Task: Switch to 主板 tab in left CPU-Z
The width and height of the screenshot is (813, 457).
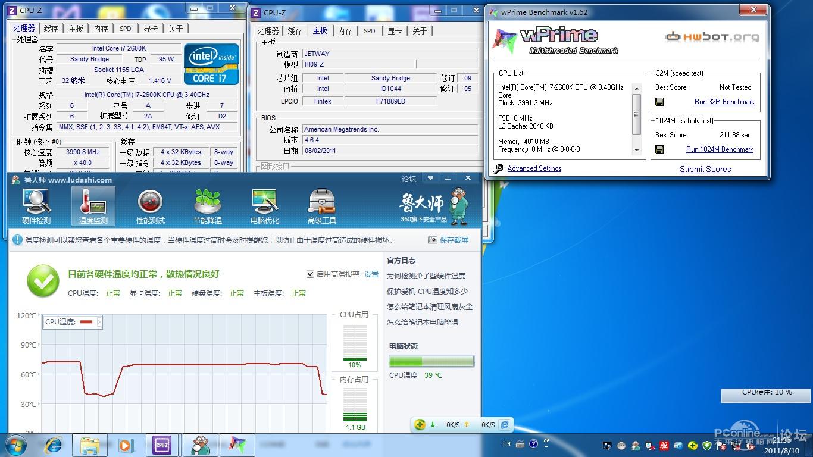Action: tap(76, 28)
